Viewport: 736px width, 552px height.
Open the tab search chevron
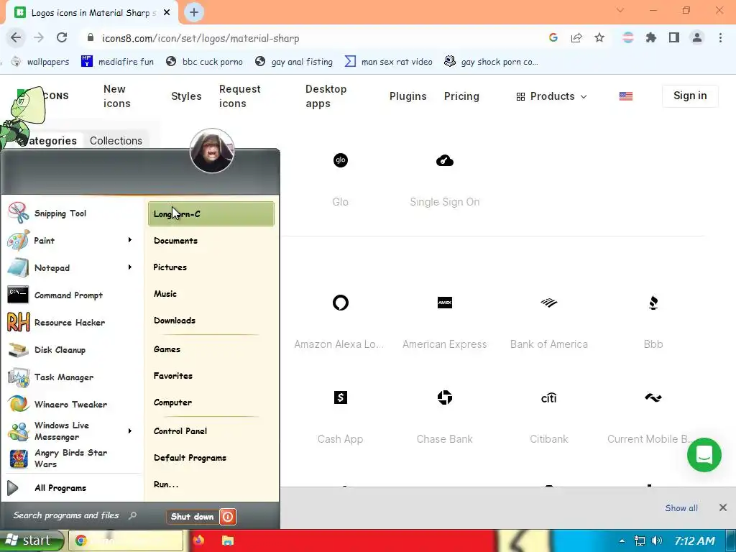click(620, 10)
